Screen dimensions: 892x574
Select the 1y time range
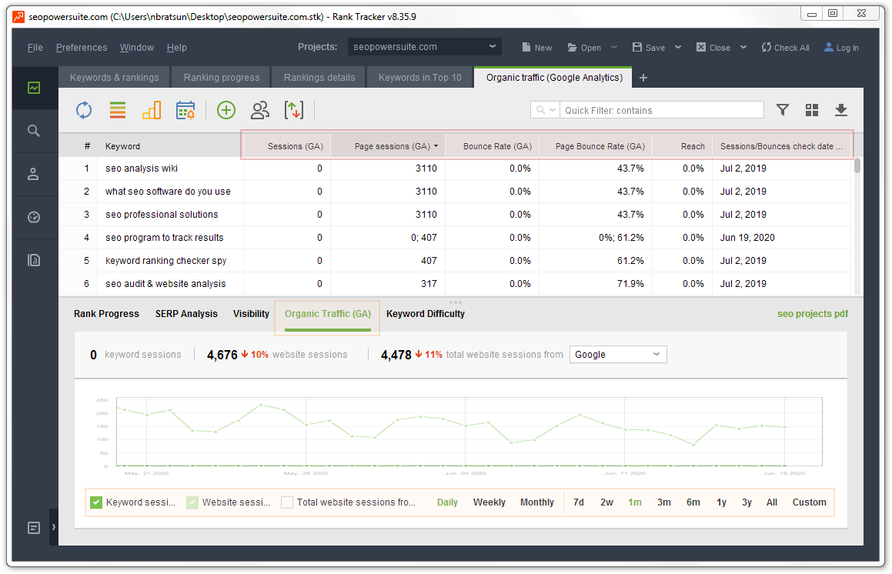721,502
